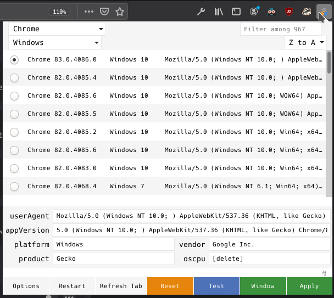Open Firefox account profile icon
This screenshot has width=334, height=298.
(x=254, y=12)
